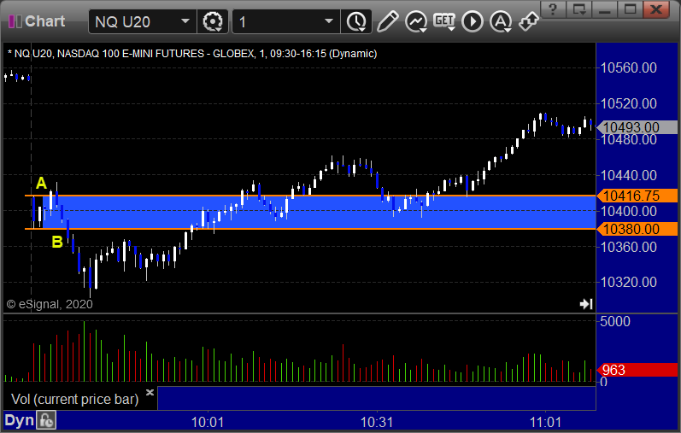
Task: Click the 10560.00 price axis label
Action: click(628, 67)
